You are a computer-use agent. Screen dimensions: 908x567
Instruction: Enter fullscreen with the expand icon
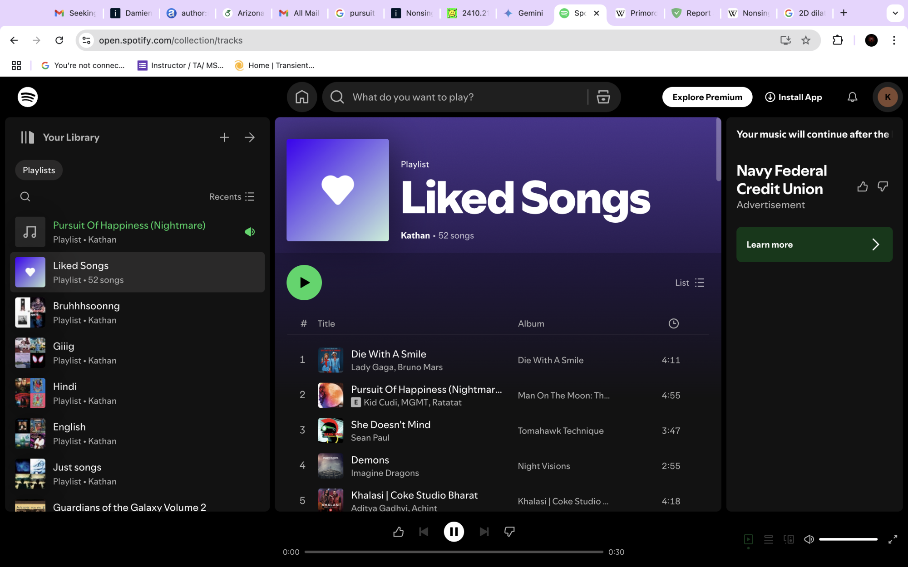click(893, 539)
